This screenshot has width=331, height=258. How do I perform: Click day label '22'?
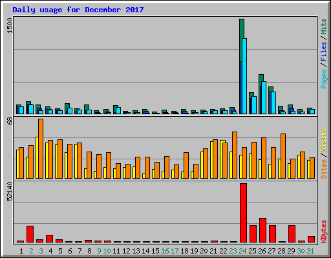(x=223, y=251)
